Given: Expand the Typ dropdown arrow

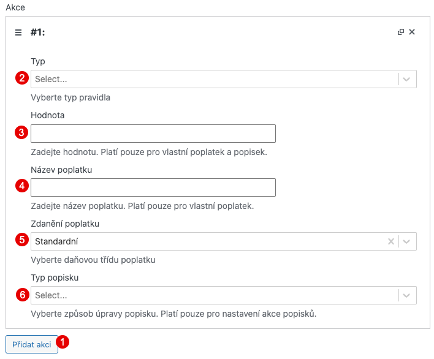Looking at the screenshot, I should pyautogui.click(x=407, y=79).
